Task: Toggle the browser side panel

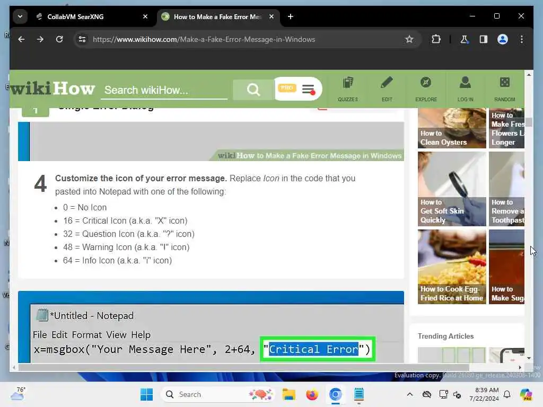Action: click(x=484, y=39)
